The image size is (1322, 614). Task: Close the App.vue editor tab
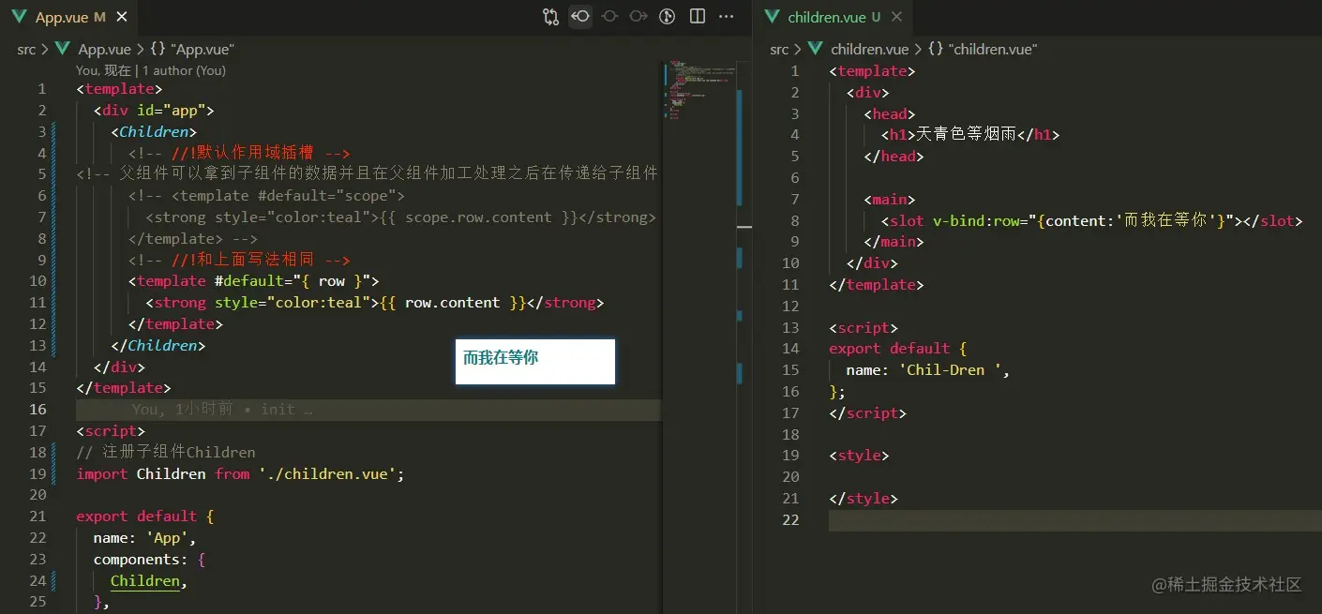pyautogui.click(x=123, y=18)
